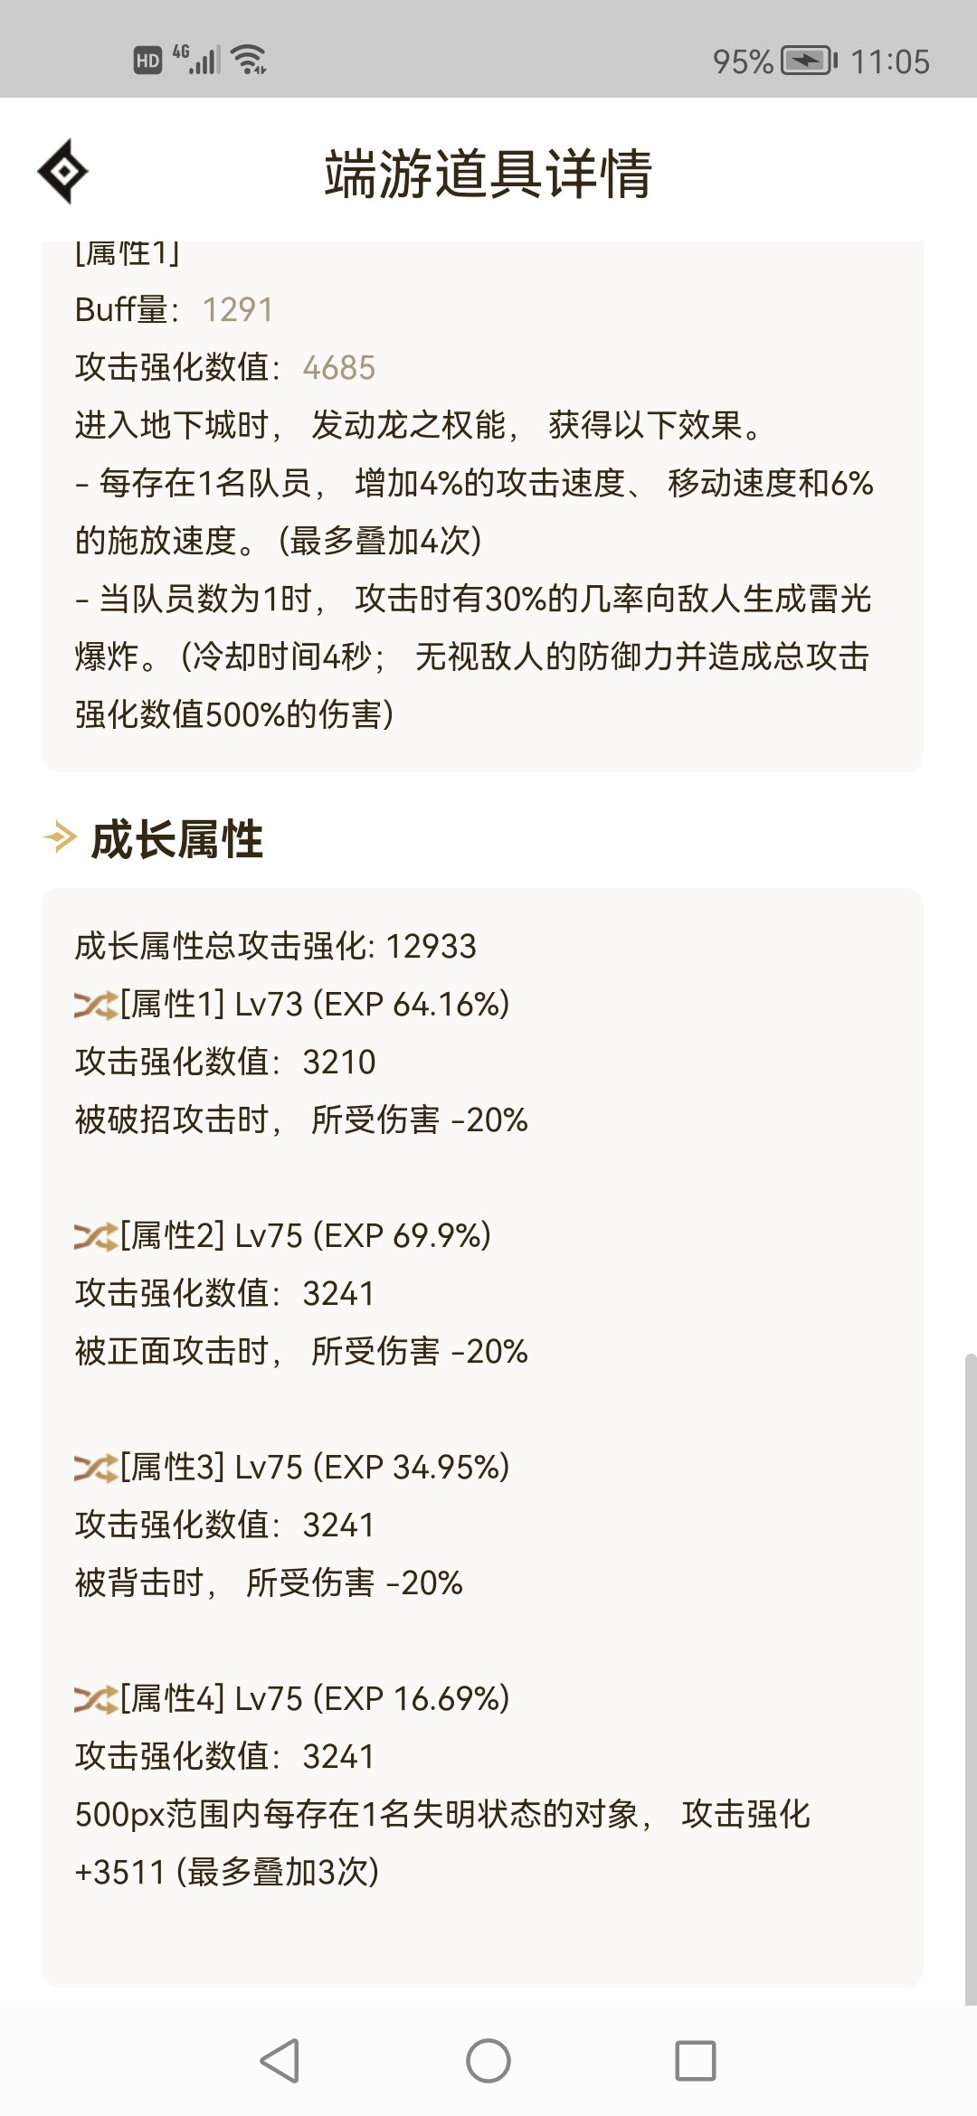Click the vertical scrollbar on right edge
Image resolution: width=977 pixels, height=2116 pixels.
click(x=970, y=1679)
